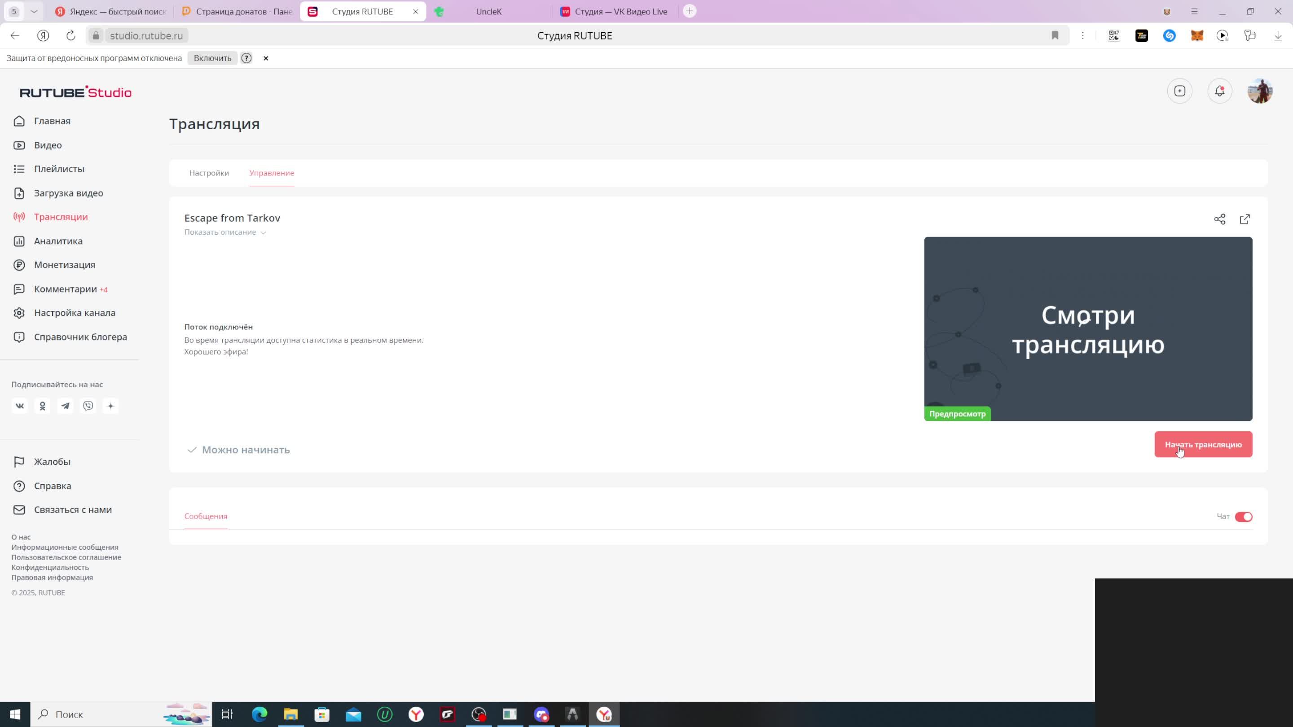The width and height of the screenshot is (1293, 727).
Task: Click Начать трансляцию button
Action: point(1203,445)
